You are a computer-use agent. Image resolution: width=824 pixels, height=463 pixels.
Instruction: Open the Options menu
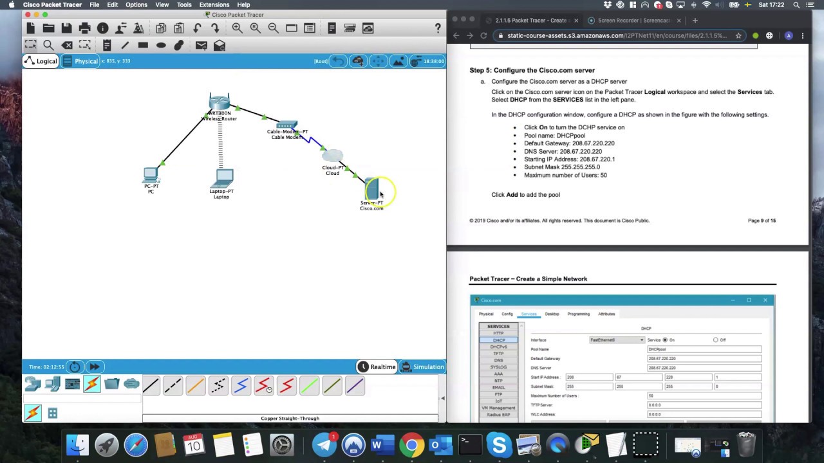coord(136,5)
